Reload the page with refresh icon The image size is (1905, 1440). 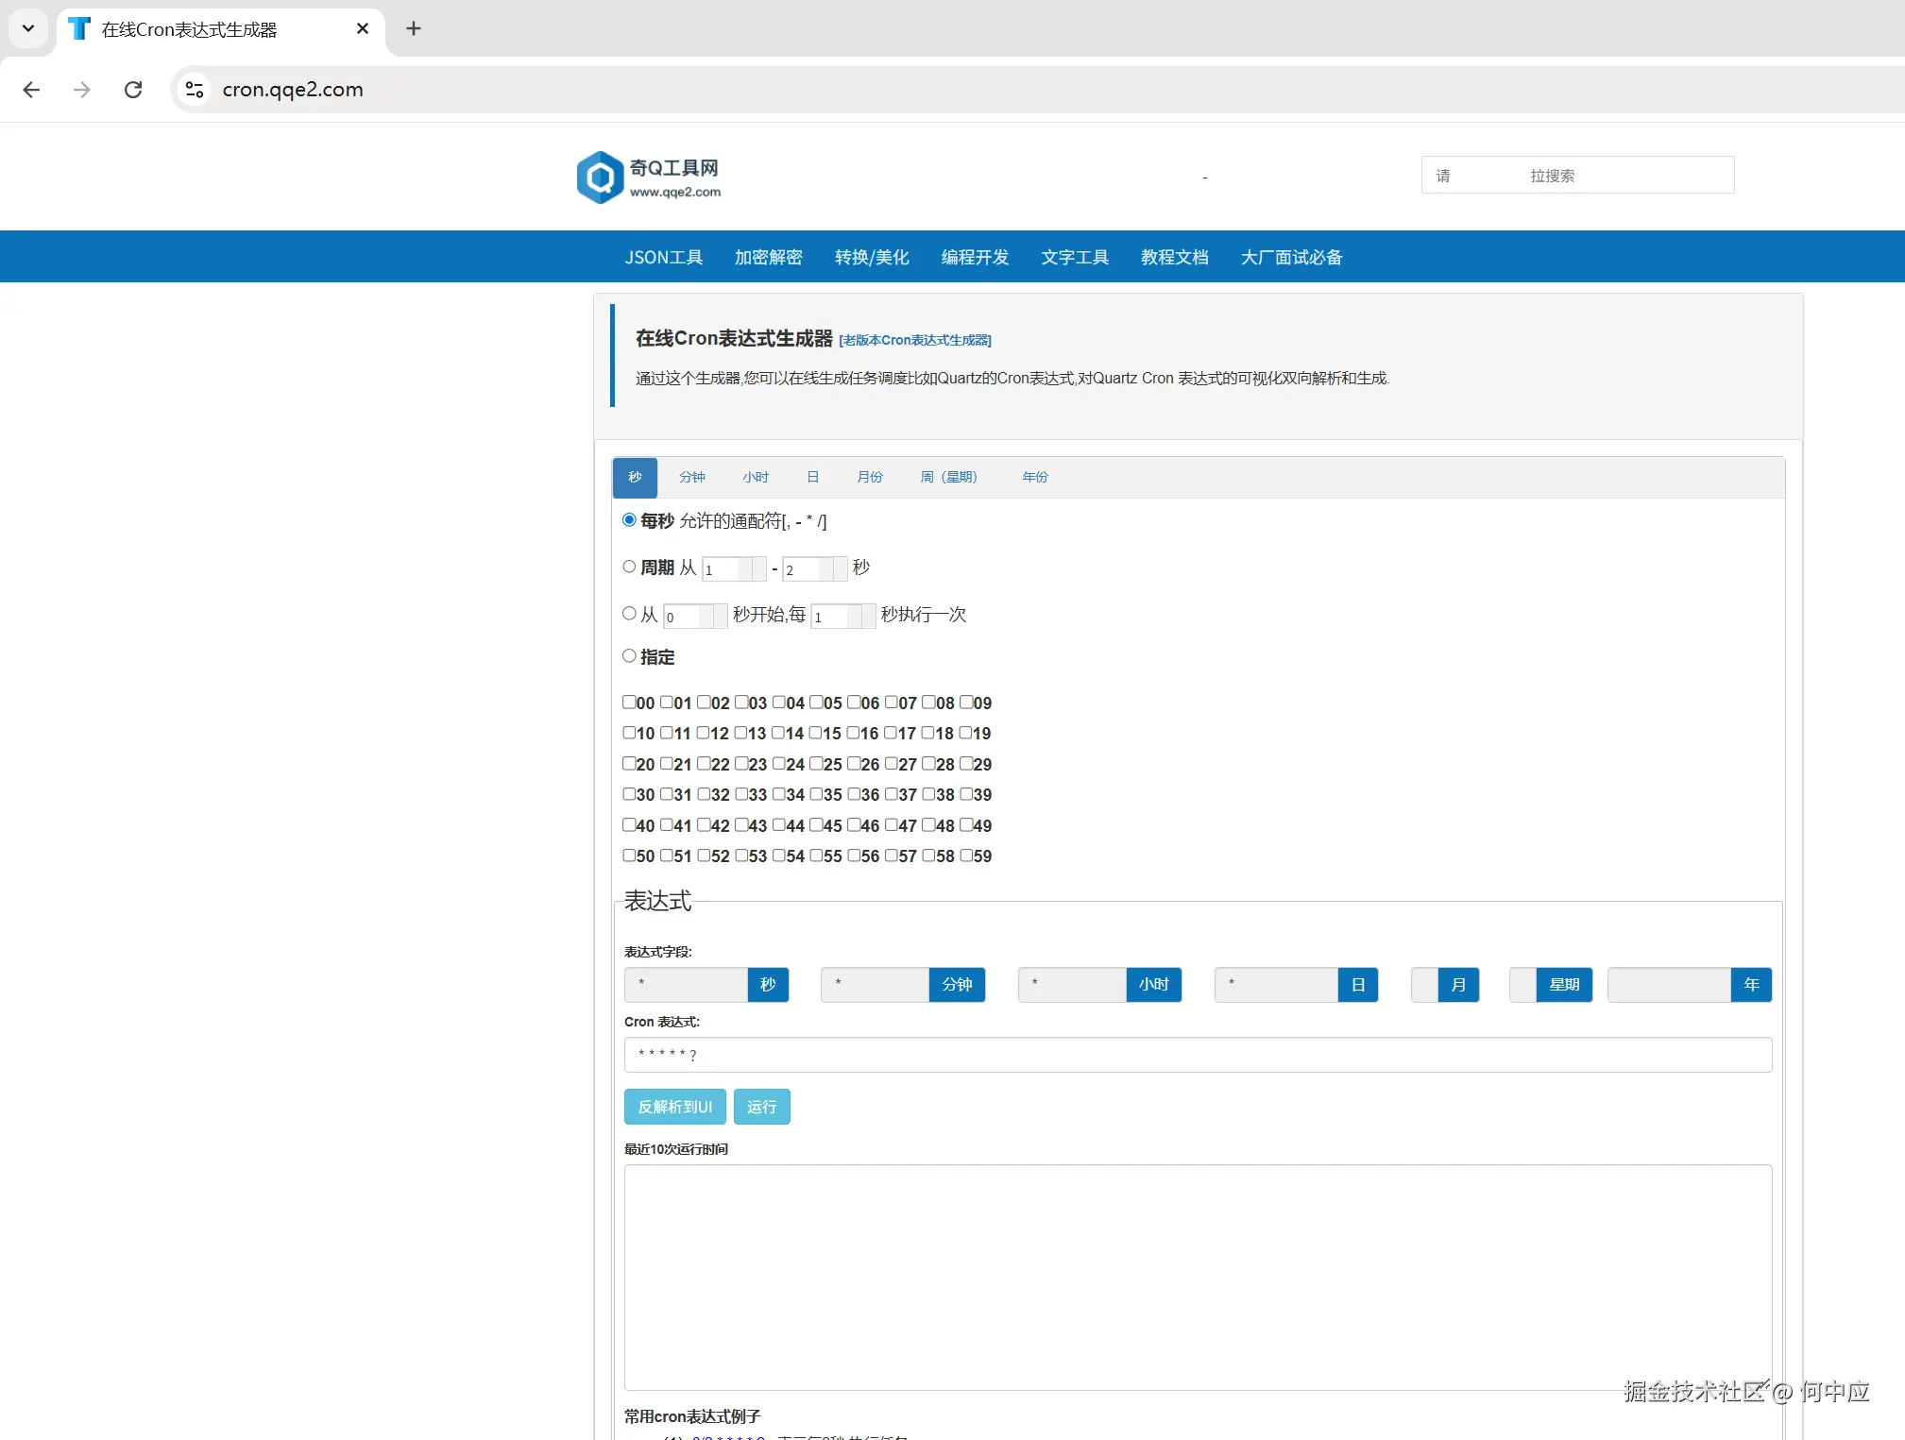pyautogui.click(x=133, y=90)
